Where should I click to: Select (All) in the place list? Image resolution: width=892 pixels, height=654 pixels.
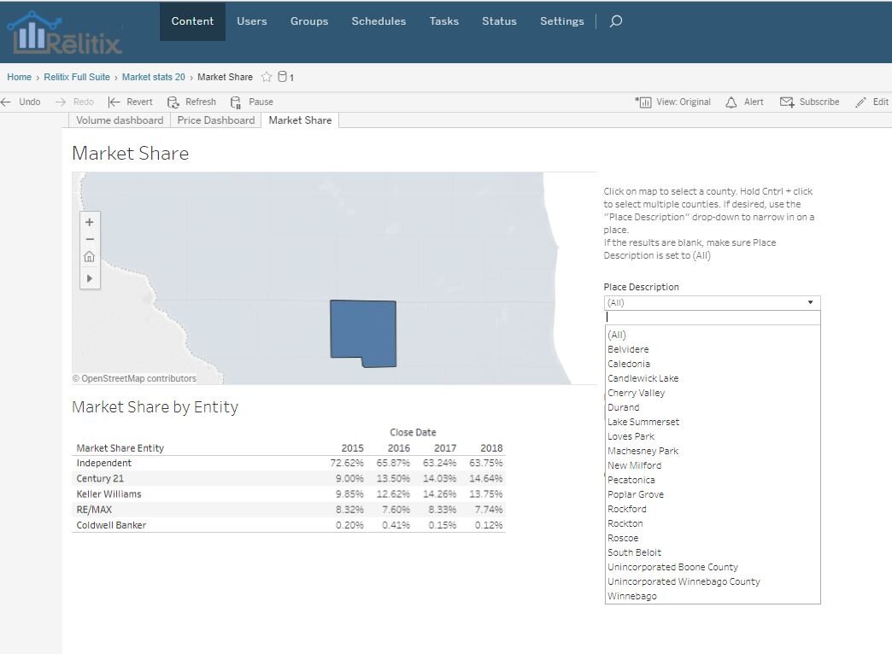(617, 335)
